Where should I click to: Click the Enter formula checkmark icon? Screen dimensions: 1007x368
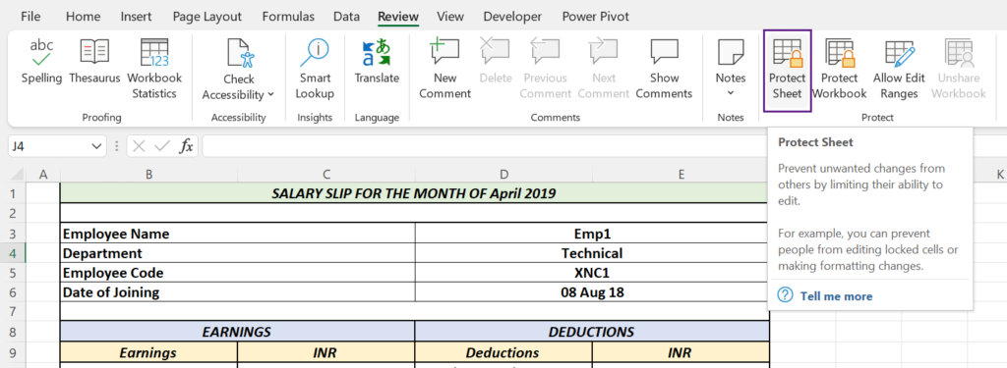pyautogui.click(x=162, y=146)
